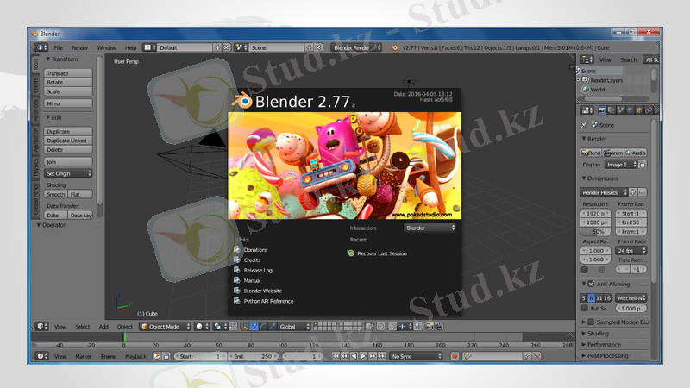690x388 pixels.
Task: Open the Interaction preset dropdown
Action: 430,228
